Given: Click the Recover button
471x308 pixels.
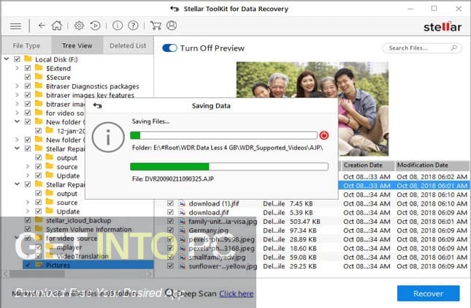Looking at the screenshot, I should pos(429,293).
